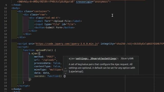Click the $.ajaxSetup() text in tooltip
Screen dimensions: 164x92
[x=76, y=72]
